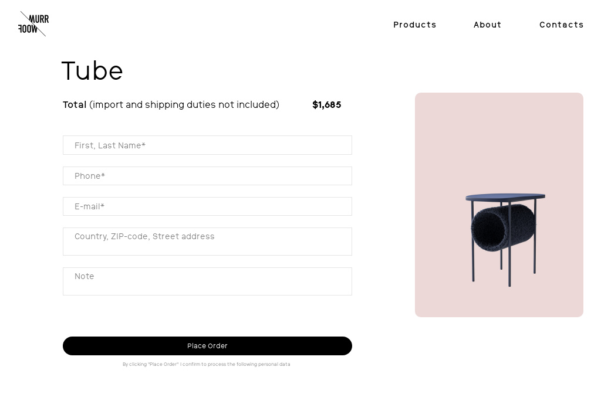Click the import and shipping duties note

point(184,105)
